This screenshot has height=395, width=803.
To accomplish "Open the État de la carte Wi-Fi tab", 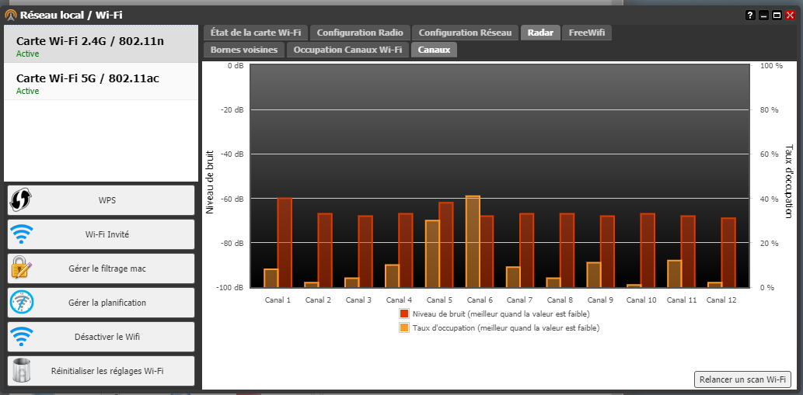I will point(256,33).
